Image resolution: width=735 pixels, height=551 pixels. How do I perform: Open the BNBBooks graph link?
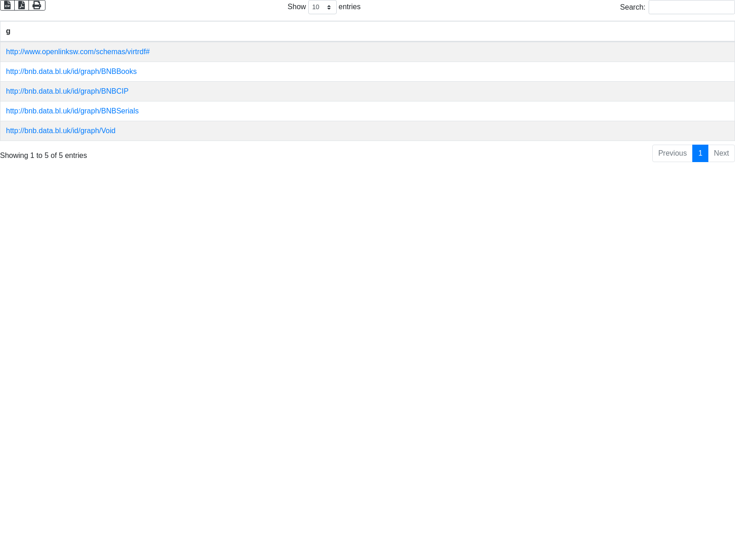[x=71, y=72]
